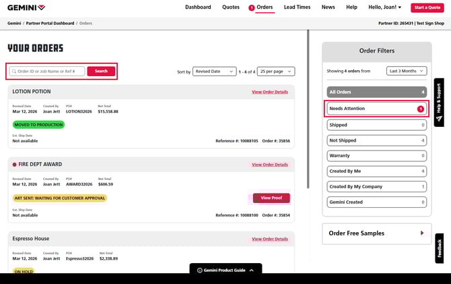Click the Order ID search field
The image size is (451, 284).
(x=50, y=71)
